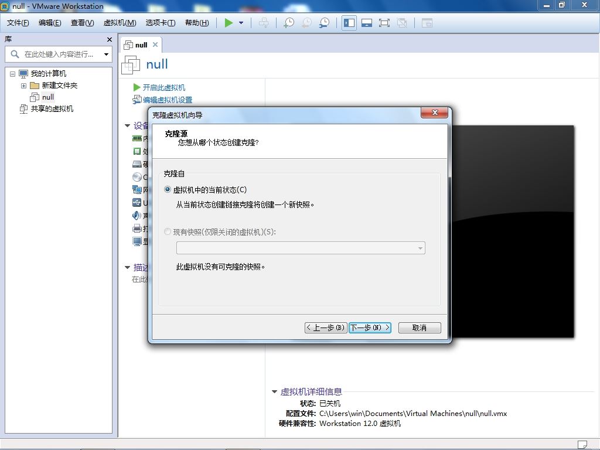
Task: Click the Workstation 12.0 虚拟机 compatibility text
Action: [x=360, y=424]
